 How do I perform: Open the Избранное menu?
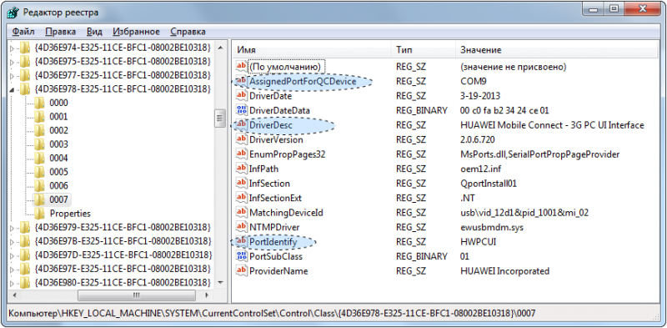click(x=136, y=32)
